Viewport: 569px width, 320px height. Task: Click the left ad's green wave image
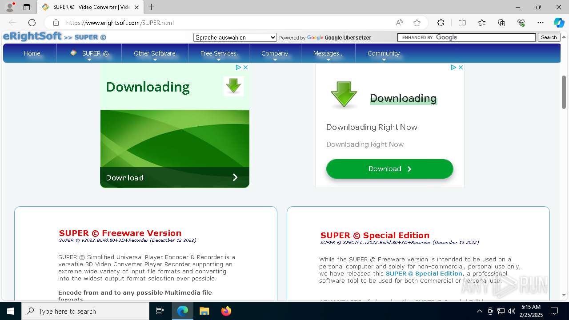pyautogui.click(x=175, y=138)
